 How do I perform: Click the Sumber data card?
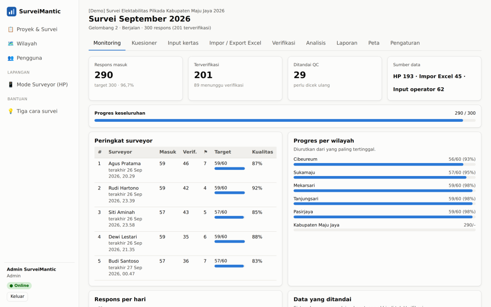(x=434, y=79)
